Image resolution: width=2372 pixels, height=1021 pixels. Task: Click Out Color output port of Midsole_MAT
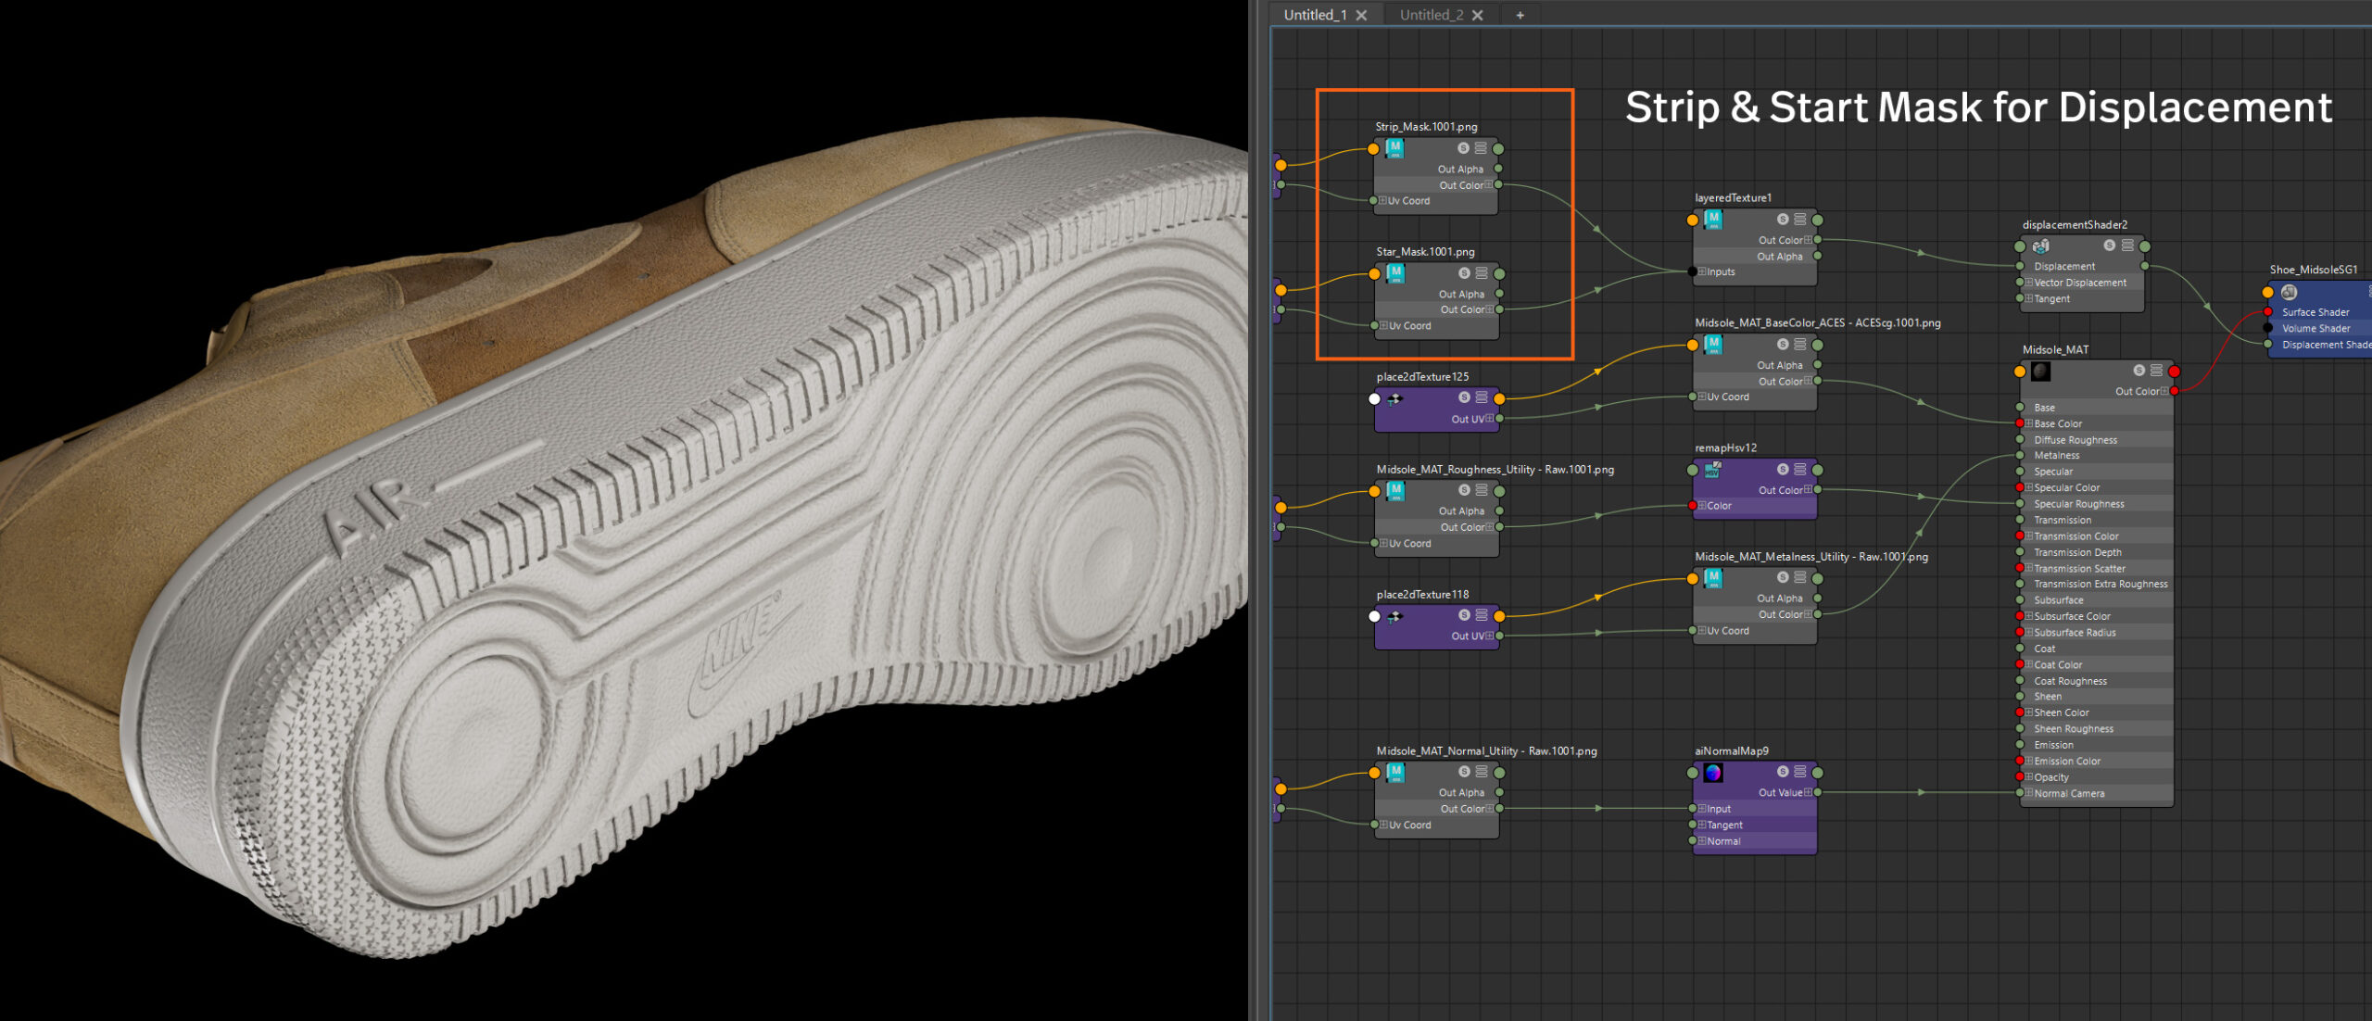pyautogui.click(x=2174, y=391)
